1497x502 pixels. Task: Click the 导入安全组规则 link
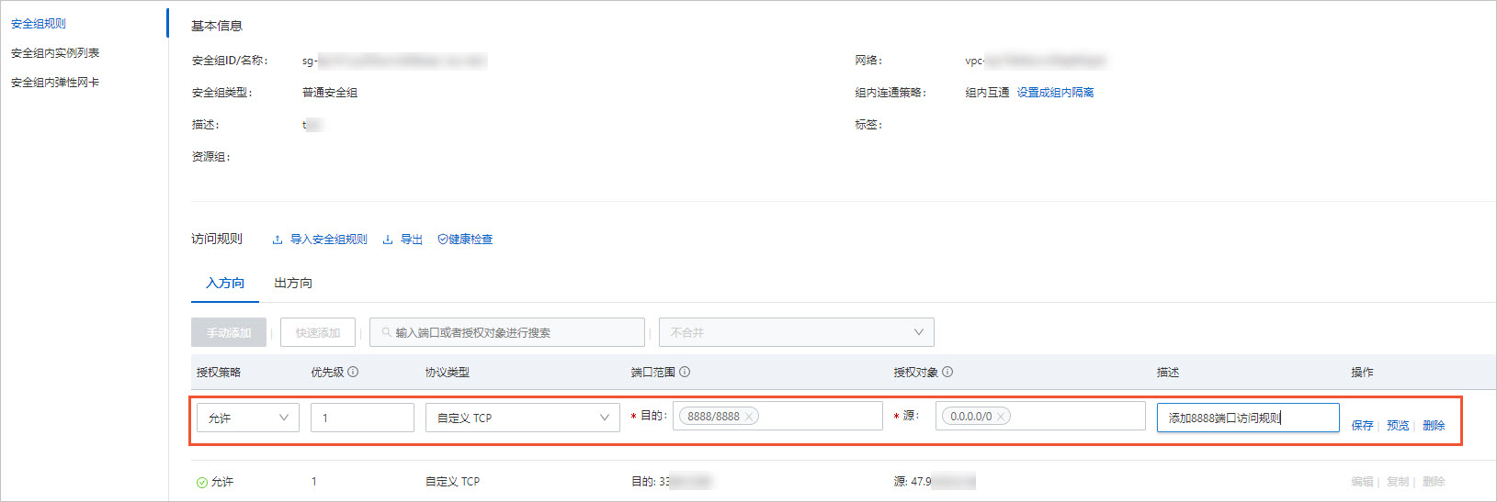click(329, 240)
